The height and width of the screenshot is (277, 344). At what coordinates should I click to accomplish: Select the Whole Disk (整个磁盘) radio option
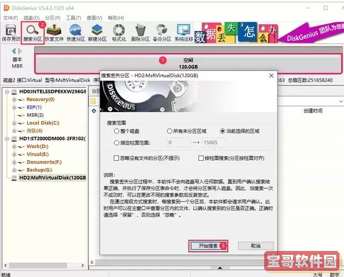pyautogui.click(x=117, y=131)
